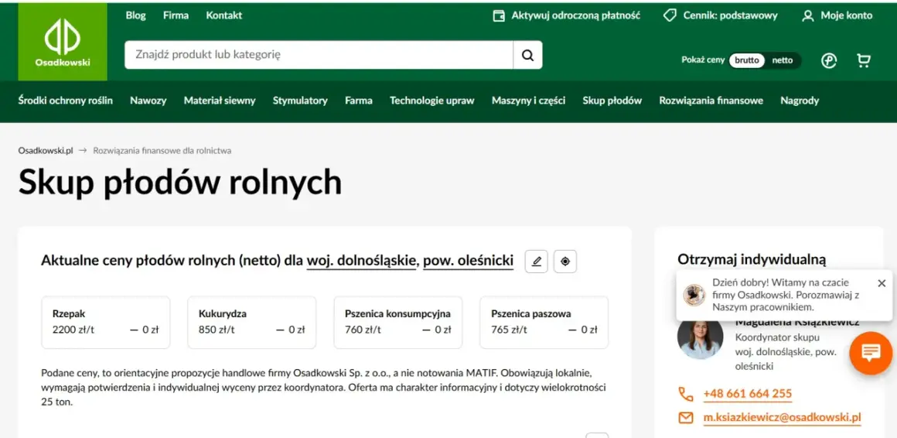This screenshot has height=438, width=897.
Task: Click the user icon next to Moje konto
Action: point(808,16)
